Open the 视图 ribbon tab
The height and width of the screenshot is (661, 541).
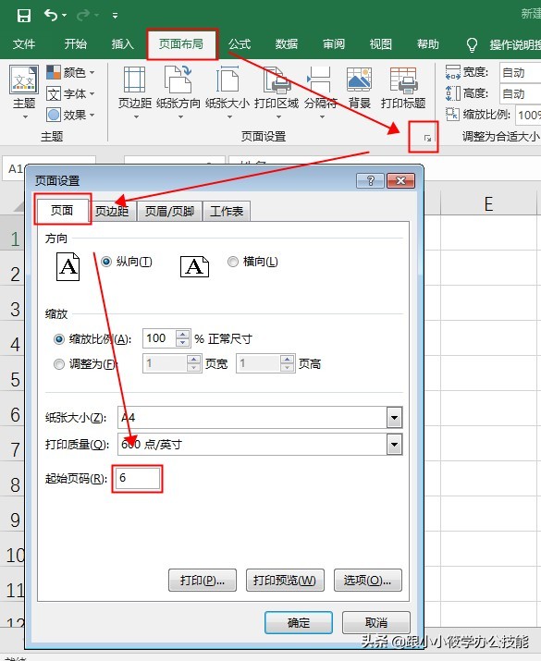click(x=381, y=44)
